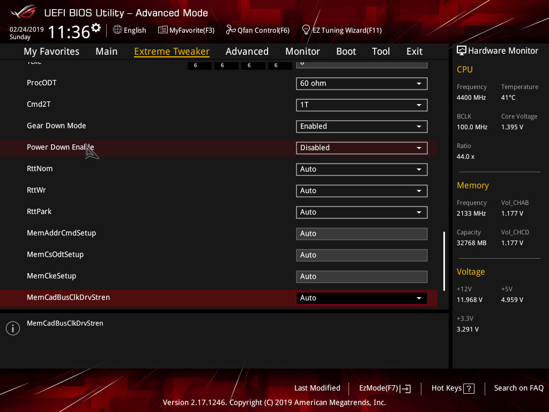This screenshot has height=412, width=549.
Task: Launch Qfan Control(F6)
Action: [258, 30]
